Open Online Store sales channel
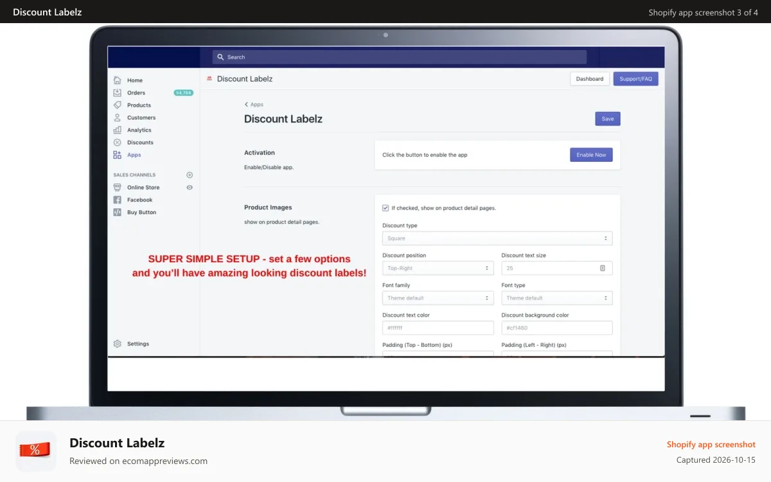This screenshot has height=482, width=771. pos(143,187)
